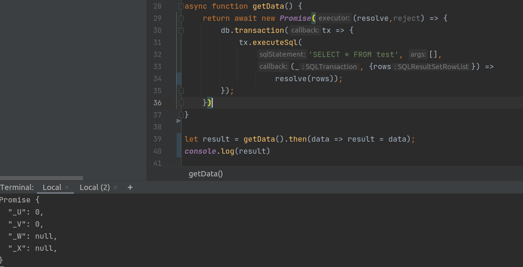Click line number 36 in the gutter
Viewport: 523px width, 267px height.
click(x=157, y=103)
